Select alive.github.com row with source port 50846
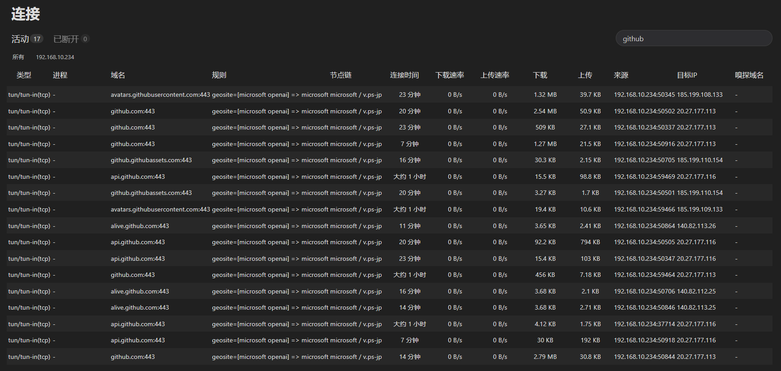The height and width of the screenshot is (371, 781). (x=390, y=307)
